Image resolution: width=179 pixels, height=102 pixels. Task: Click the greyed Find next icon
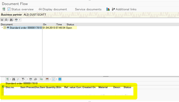pyautogui.click(x=18, y=79)
